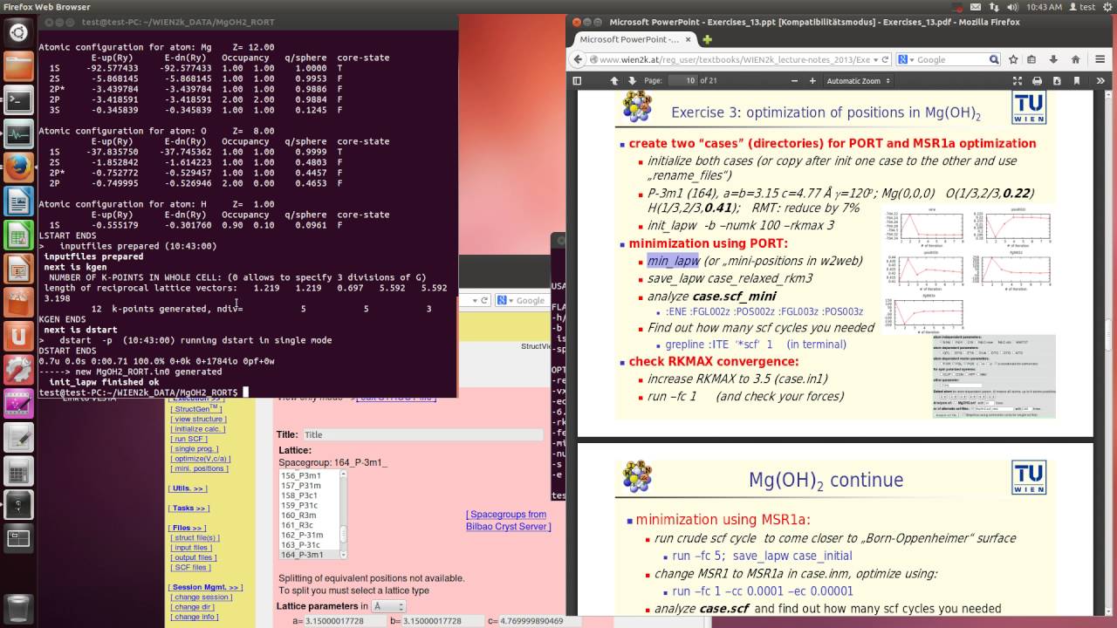Open the Trash in the launcher
Screen dimensions: 1117x628
(x=18, y=608)
